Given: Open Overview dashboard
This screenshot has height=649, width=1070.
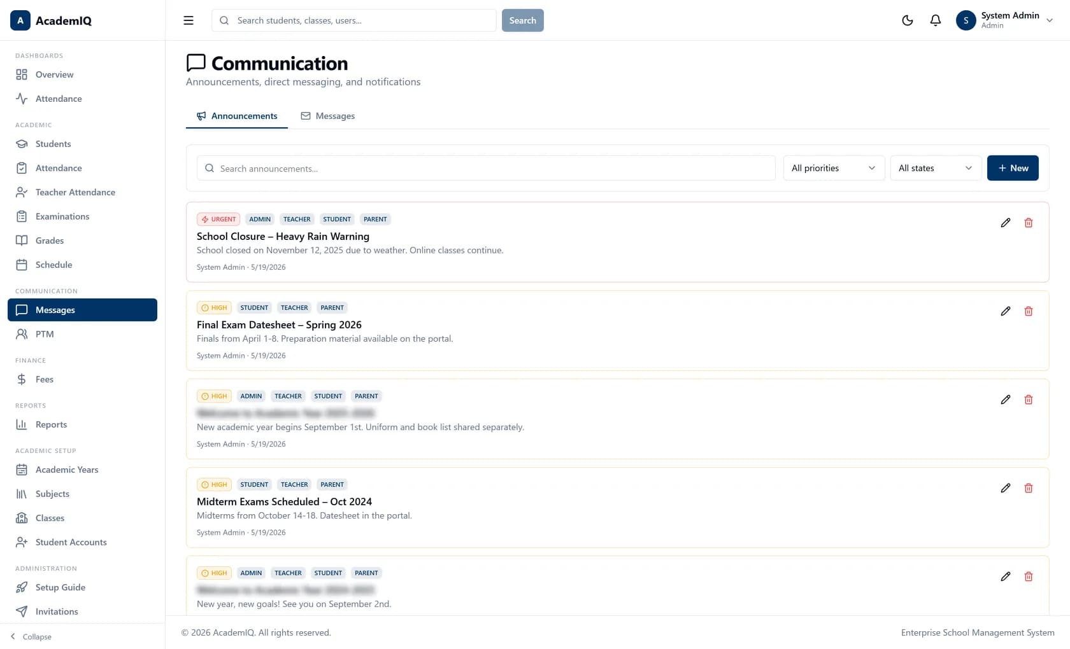Looking at the screenshot, I should 82,74.
